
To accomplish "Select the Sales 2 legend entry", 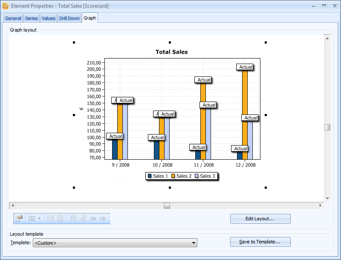I will 181,175.
